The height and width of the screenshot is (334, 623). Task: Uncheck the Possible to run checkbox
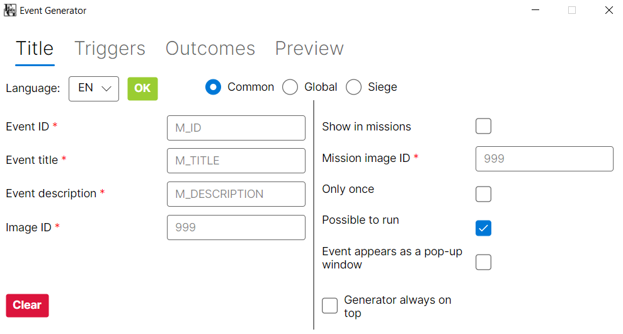click(x=484, y=228)
